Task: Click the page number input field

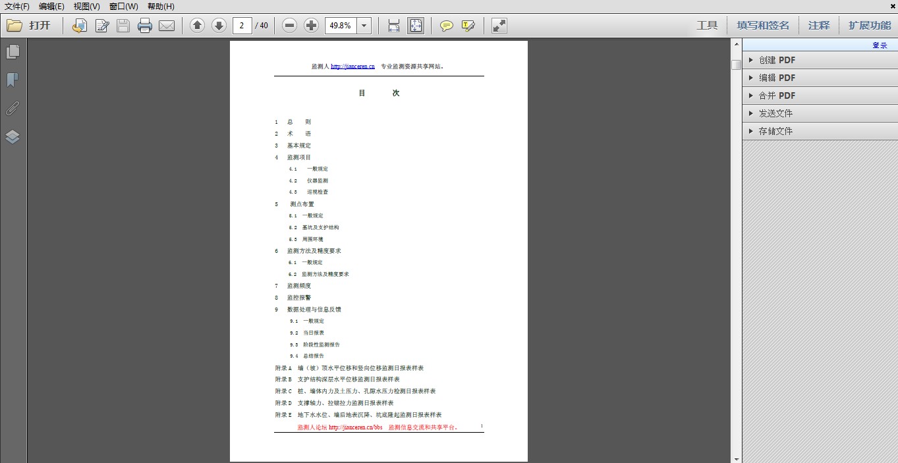Action: tap(243, 26)
